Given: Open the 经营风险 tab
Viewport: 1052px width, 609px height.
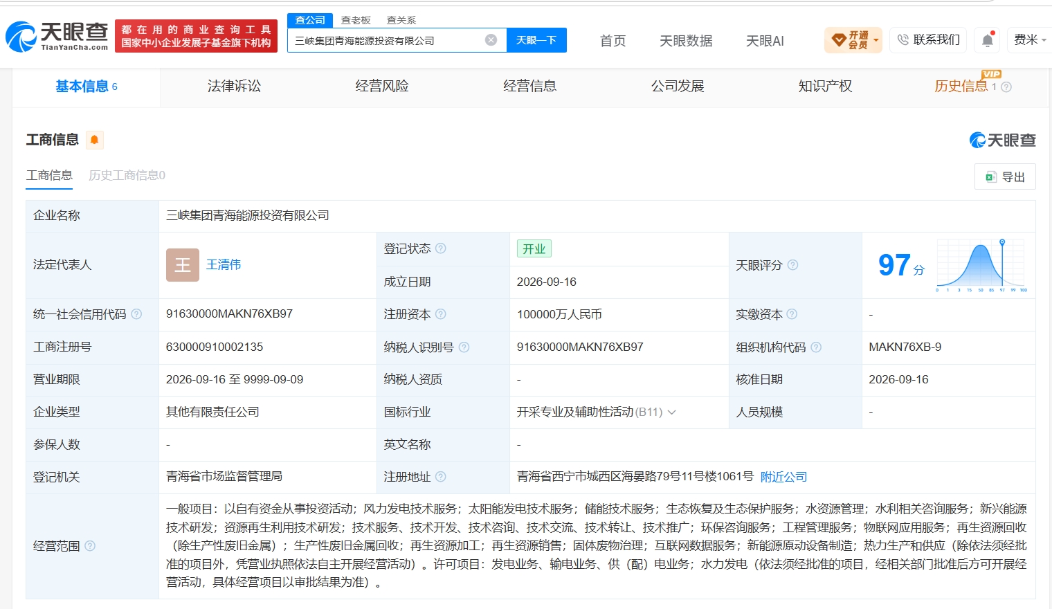Looking at the screenshot, I should point(382,87).
